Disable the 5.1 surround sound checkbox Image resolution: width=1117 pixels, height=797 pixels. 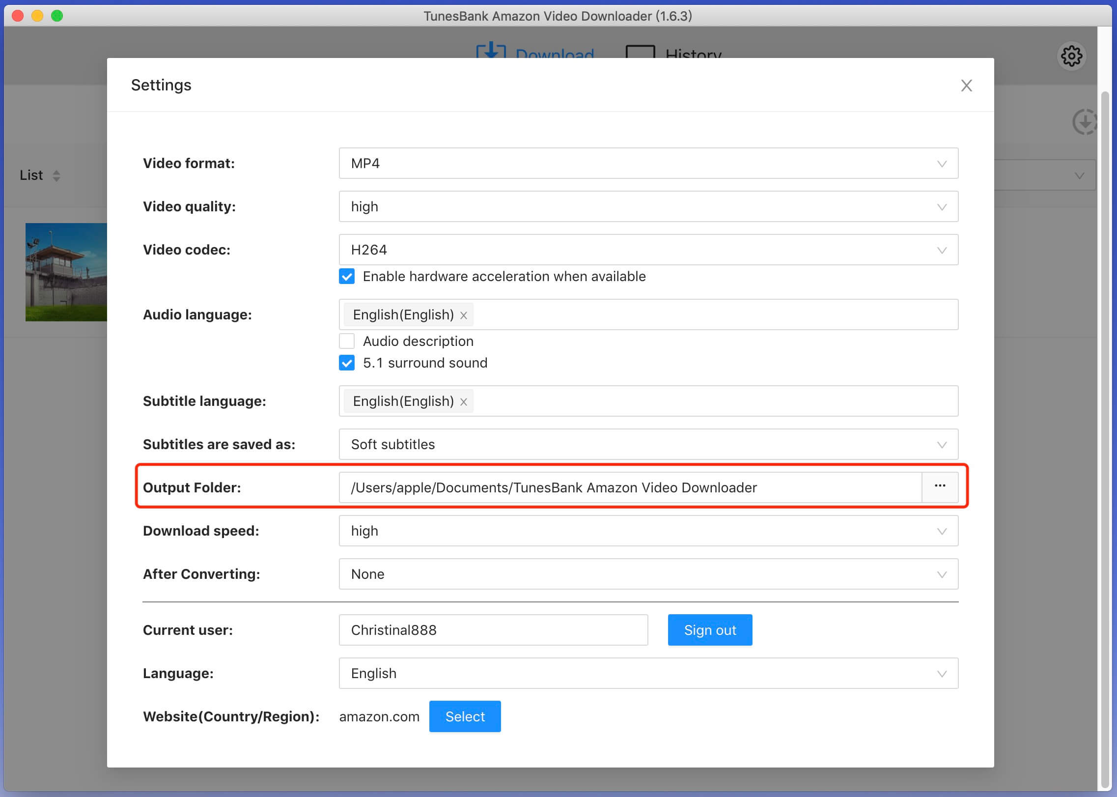347,363
